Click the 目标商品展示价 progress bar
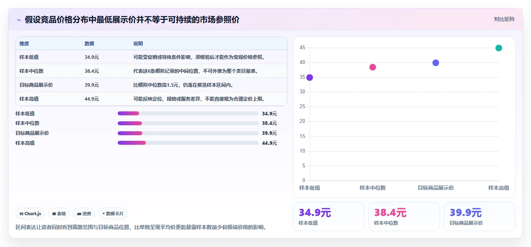 pyautogui.click(x=188, y=133)
